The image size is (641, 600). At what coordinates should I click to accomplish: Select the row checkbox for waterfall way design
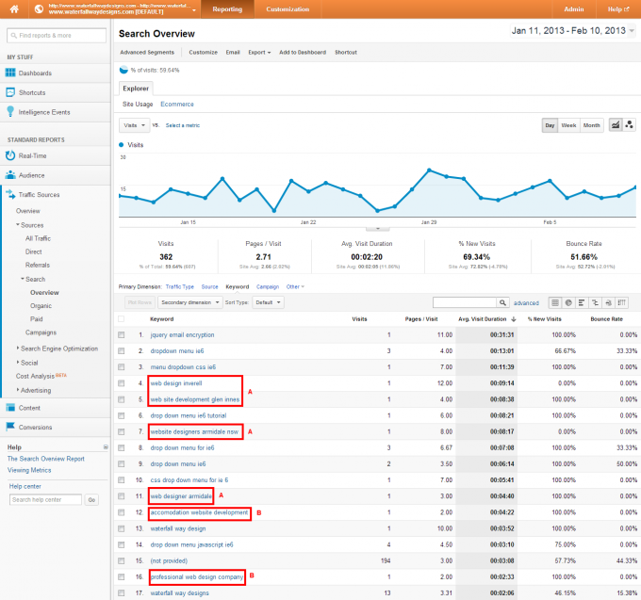(x=122, y=527)
